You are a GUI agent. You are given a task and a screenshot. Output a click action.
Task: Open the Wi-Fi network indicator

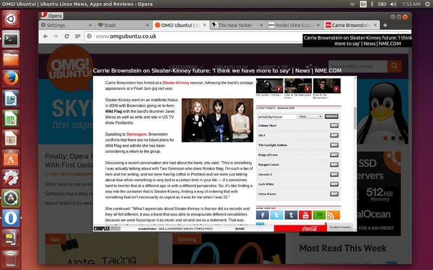(352, 4)
